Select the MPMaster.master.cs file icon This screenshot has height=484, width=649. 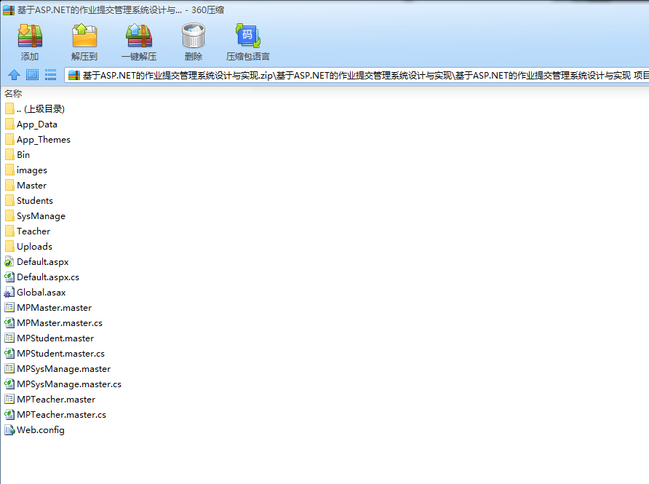click(9, 323)
